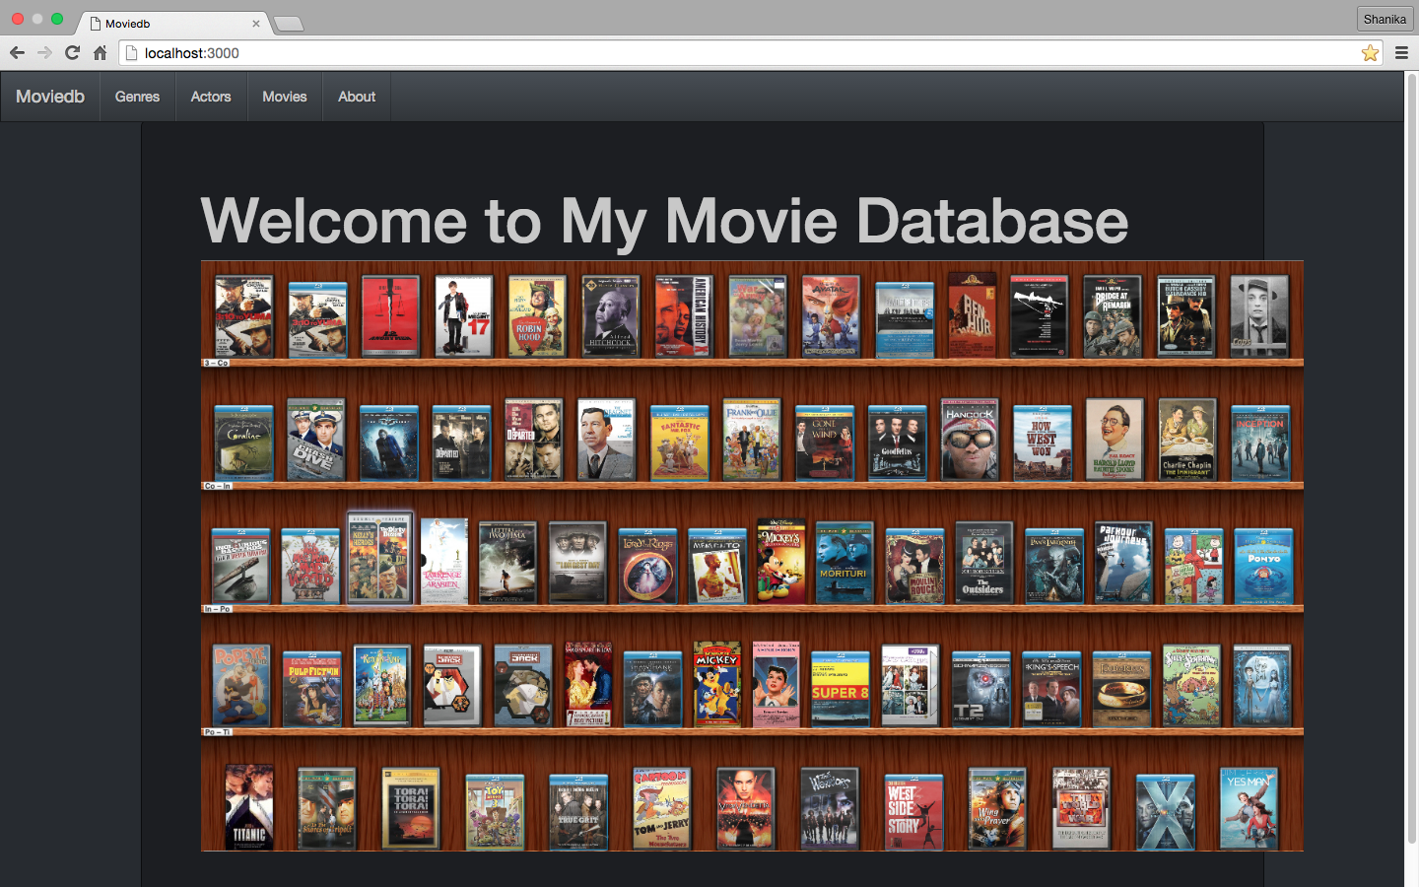This screenshot has height=887, width=1419.
Task: Click the Harold Lloyd cover
Action: click(1115, 440)
